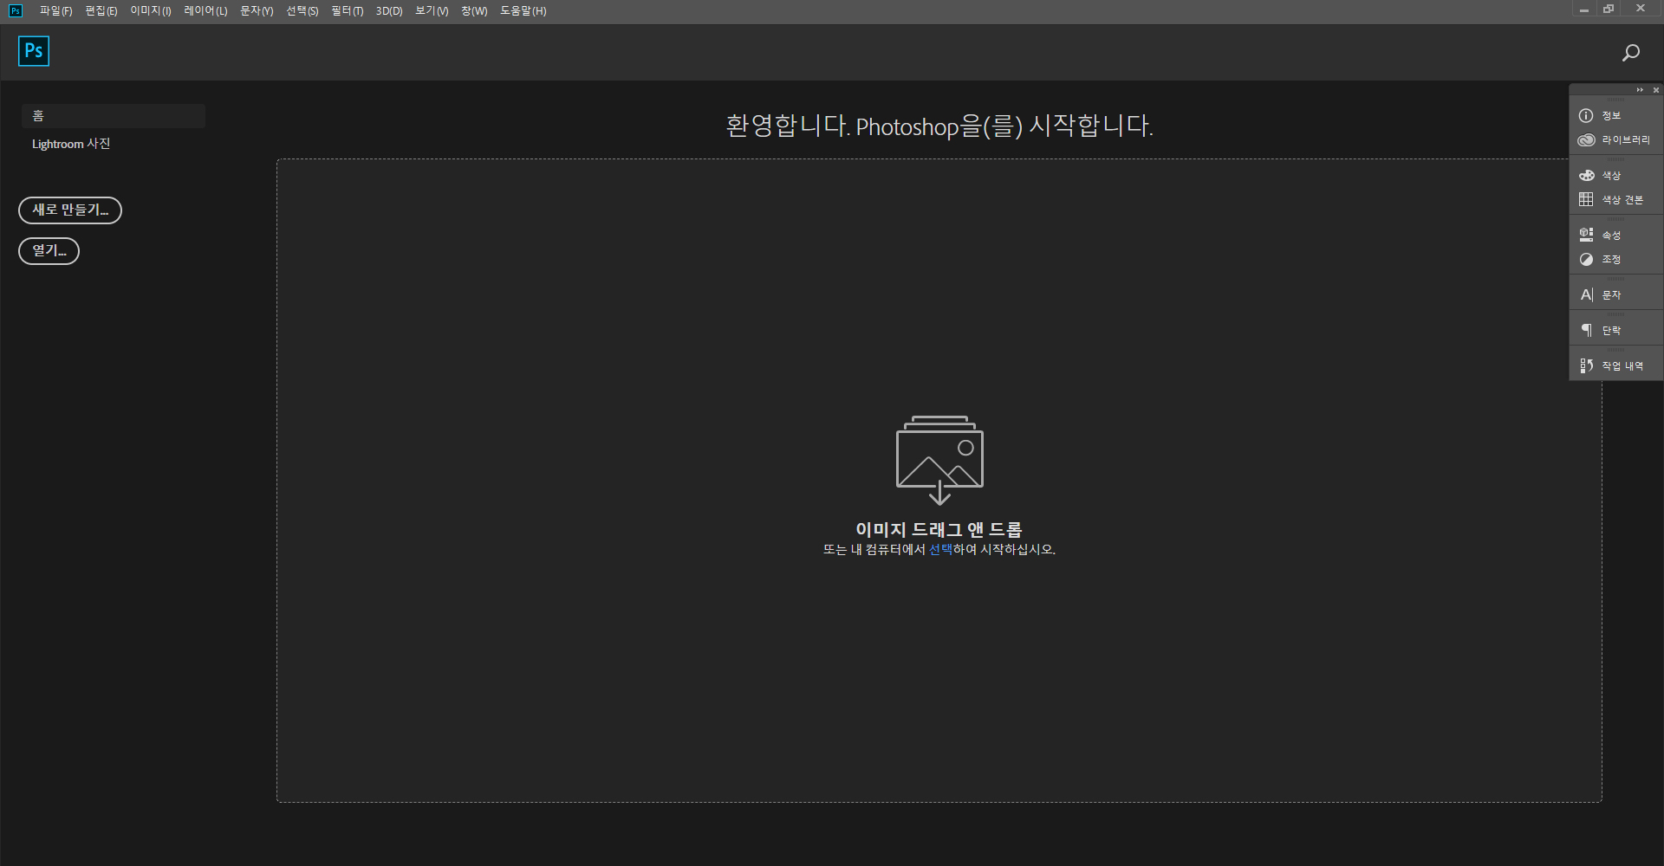Minimize the Photoshop window
This screenshot has height=866, width=1664.
(1584, 10)
